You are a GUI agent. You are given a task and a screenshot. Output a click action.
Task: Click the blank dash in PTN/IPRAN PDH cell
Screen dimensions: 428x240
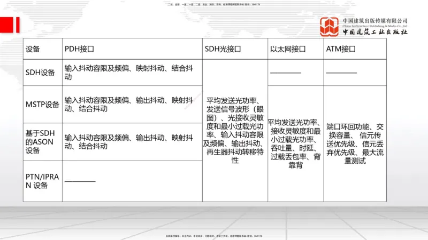80,181
